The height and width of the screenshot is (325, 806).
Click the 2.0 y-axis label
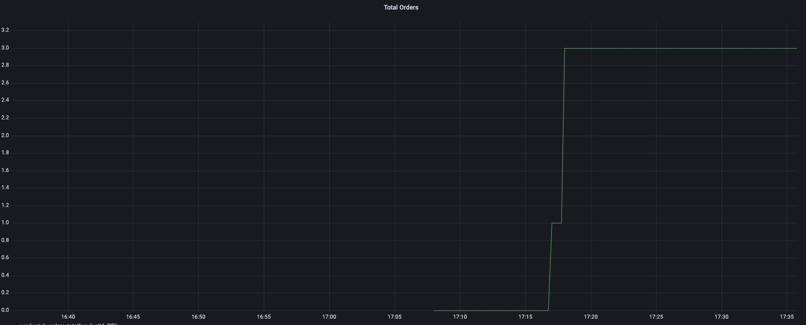[5, 135]
